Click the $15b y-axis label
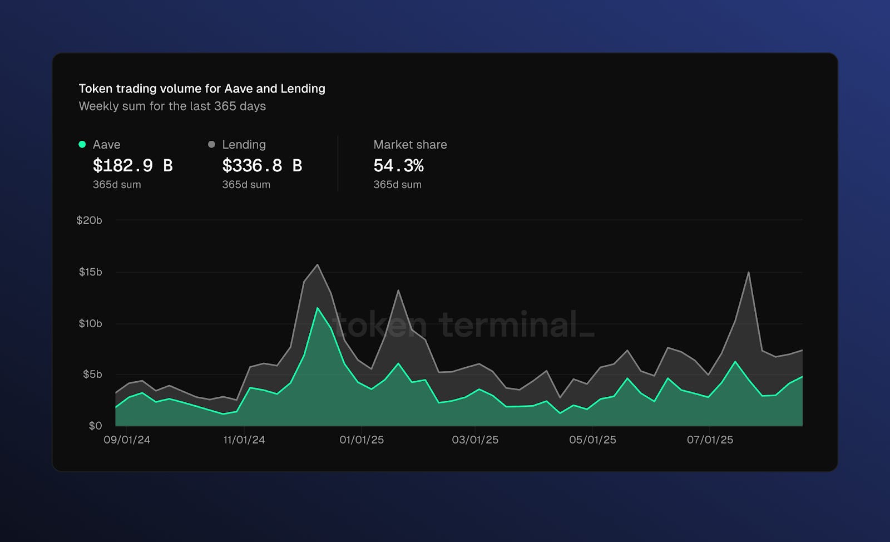890x542 pixels. tap(90, 272)
